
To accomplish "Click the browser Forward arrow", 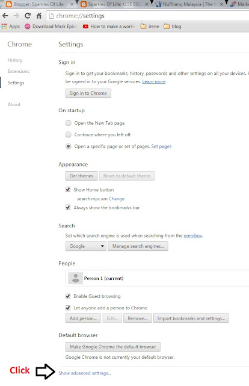I will 16,16.
